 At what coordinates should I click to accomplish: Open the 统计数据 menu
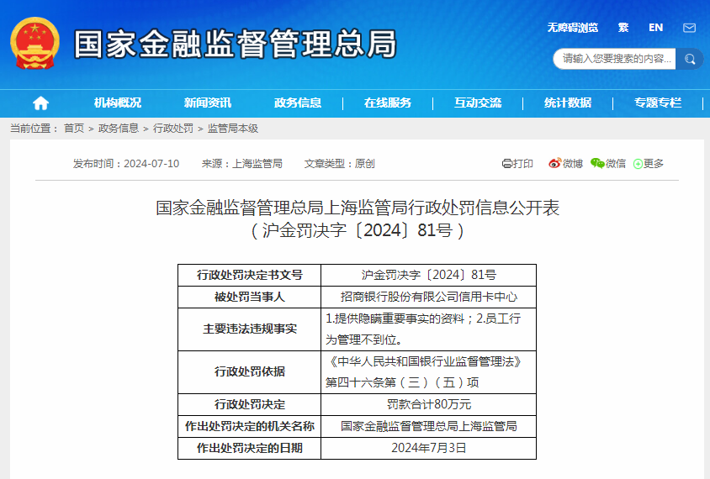click(x=568, y=103)
